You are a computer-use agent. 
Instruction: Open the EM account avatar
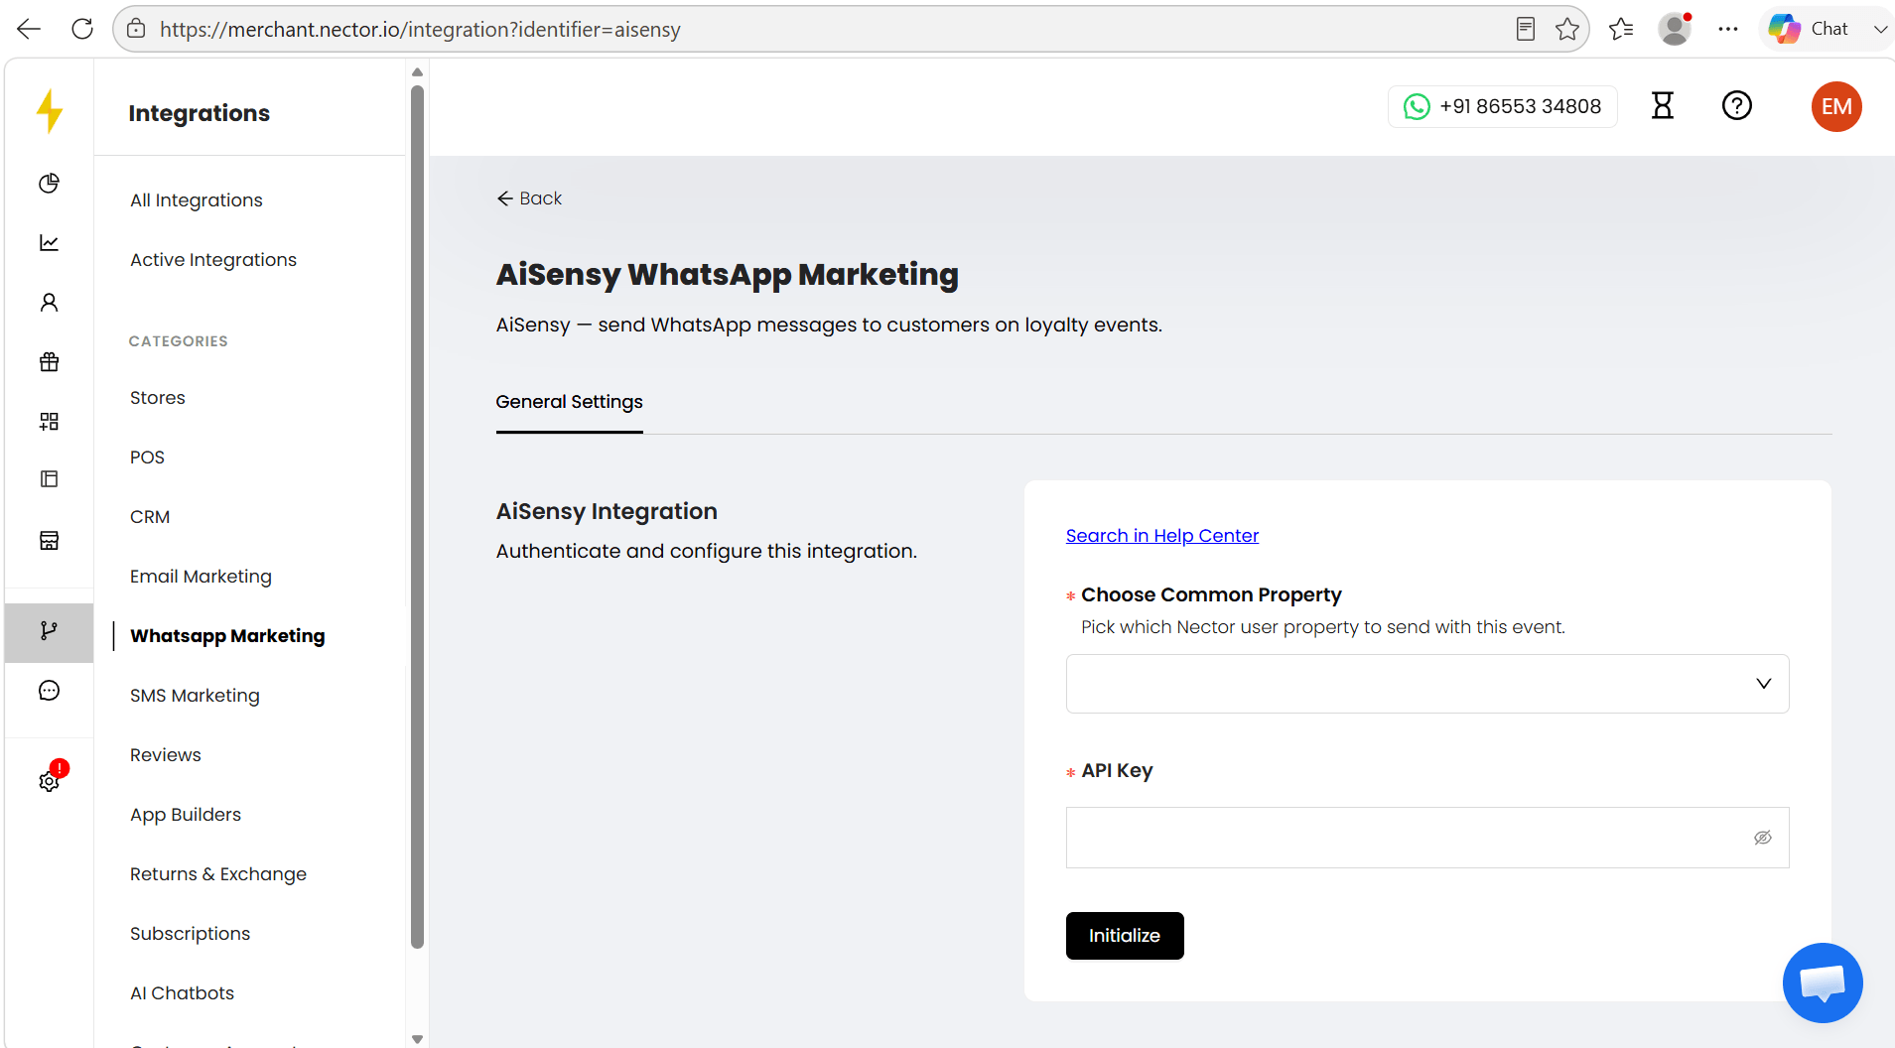pyautogui.click(x=1836, y=106)
